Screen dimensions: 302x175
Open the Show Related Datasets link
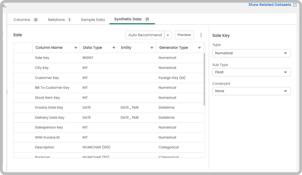coord(270,5)
